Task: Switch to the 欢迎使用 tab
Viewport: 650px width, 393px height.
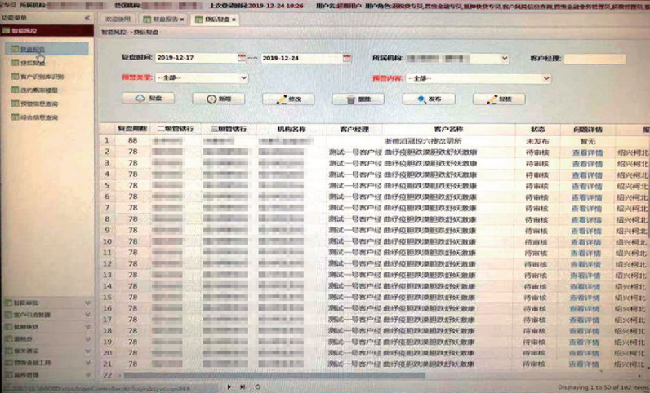Action: click(118, 18)
